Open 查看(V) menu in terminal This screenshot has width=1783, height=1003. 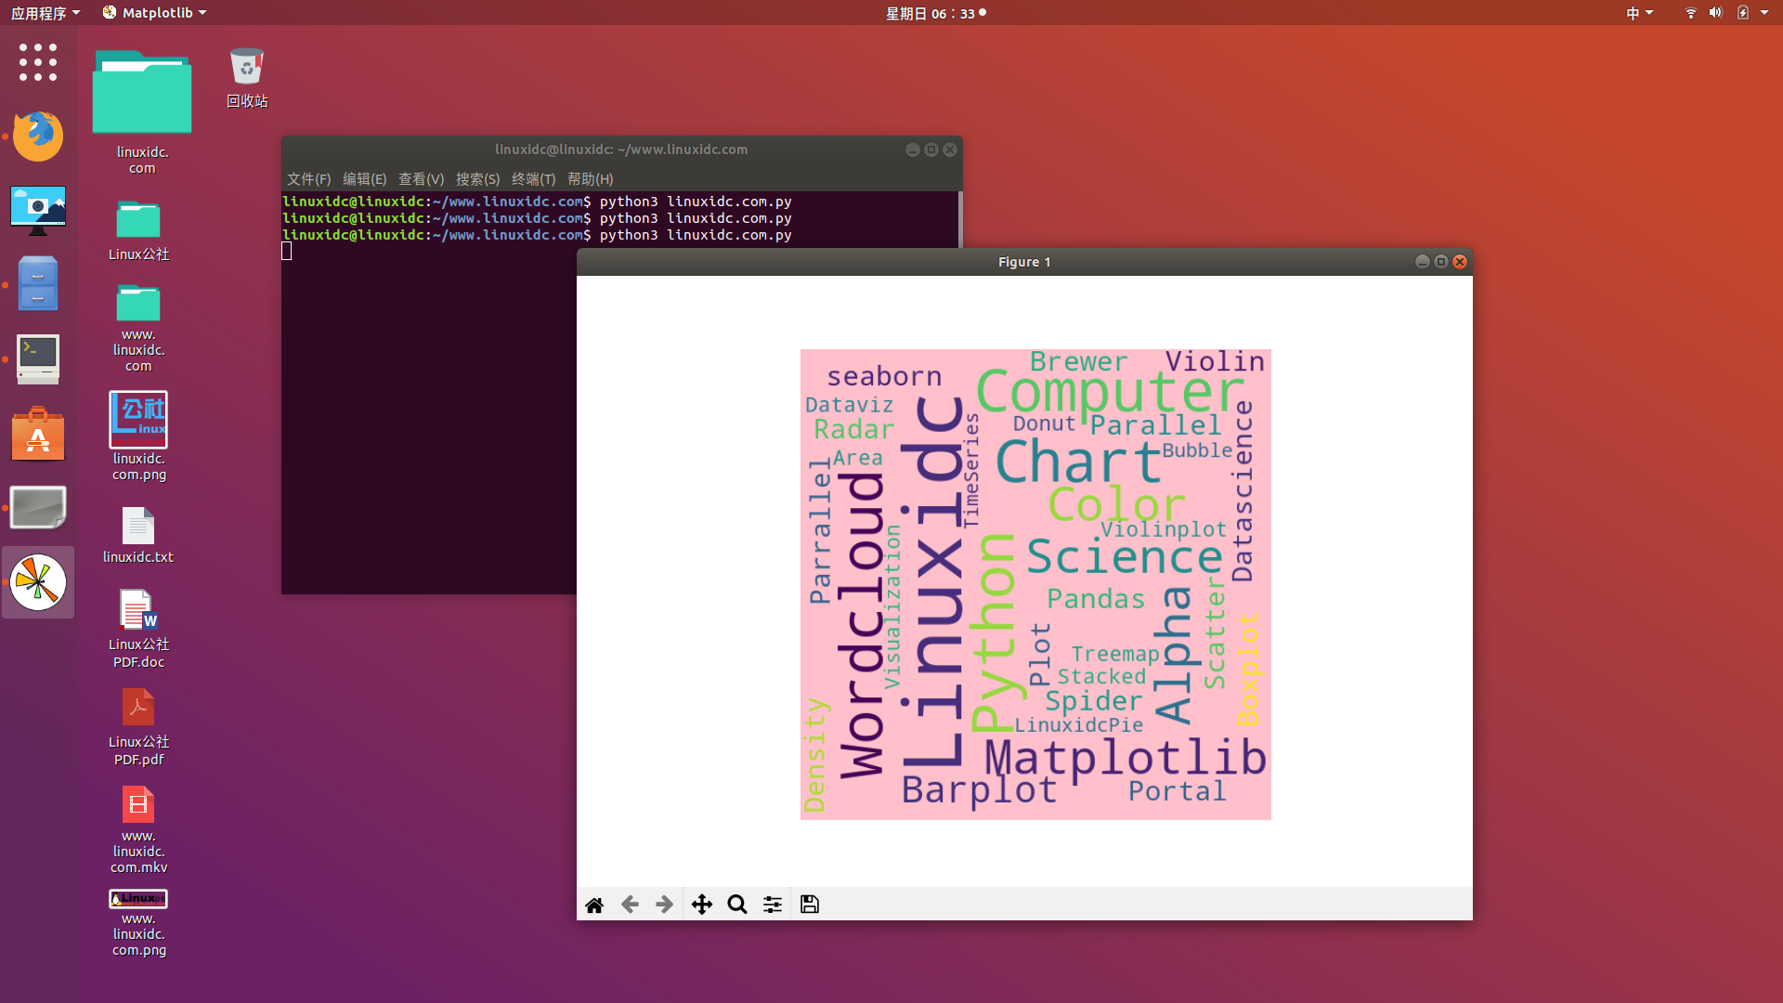coord(421,179)
